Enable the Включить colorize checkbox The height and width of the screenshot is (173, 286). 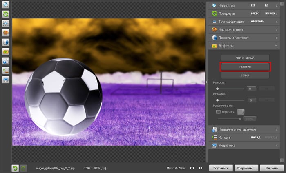click(218, 111)
